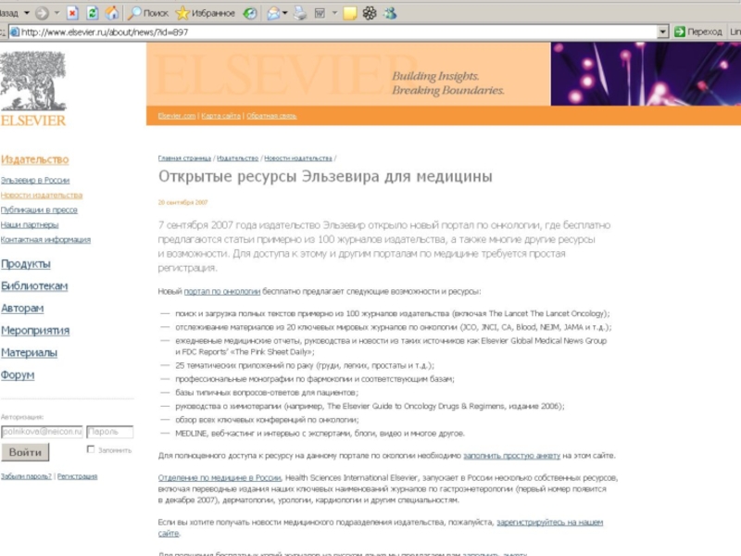Click the Edit with Word icon
This screenshot has width=741, height=556.
(320, 13)
